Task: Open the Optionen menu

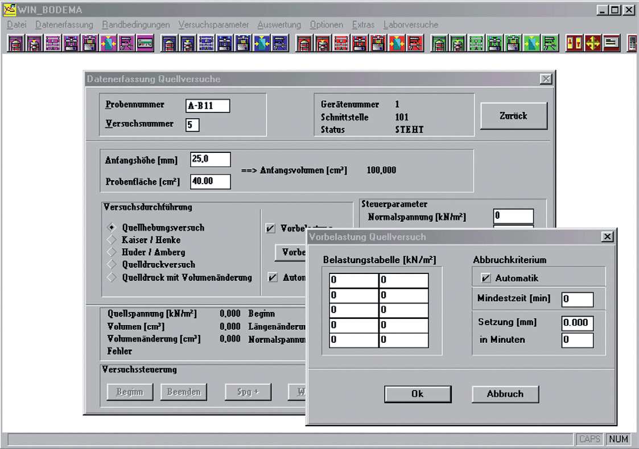Action: click(327, 24)
